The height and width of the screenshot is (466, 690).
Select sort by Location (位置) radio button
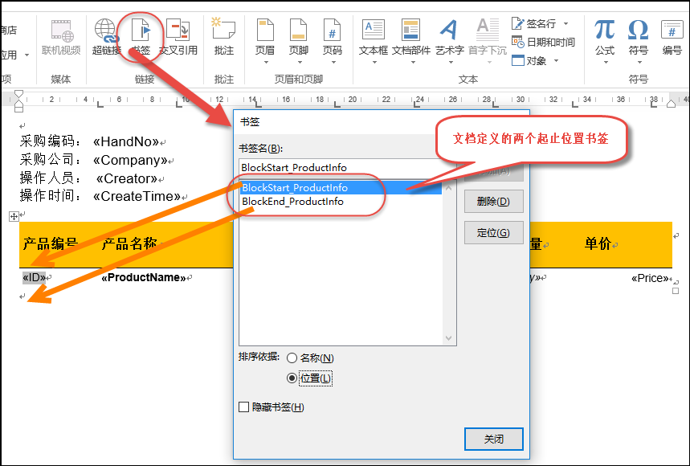pos(292,378)
